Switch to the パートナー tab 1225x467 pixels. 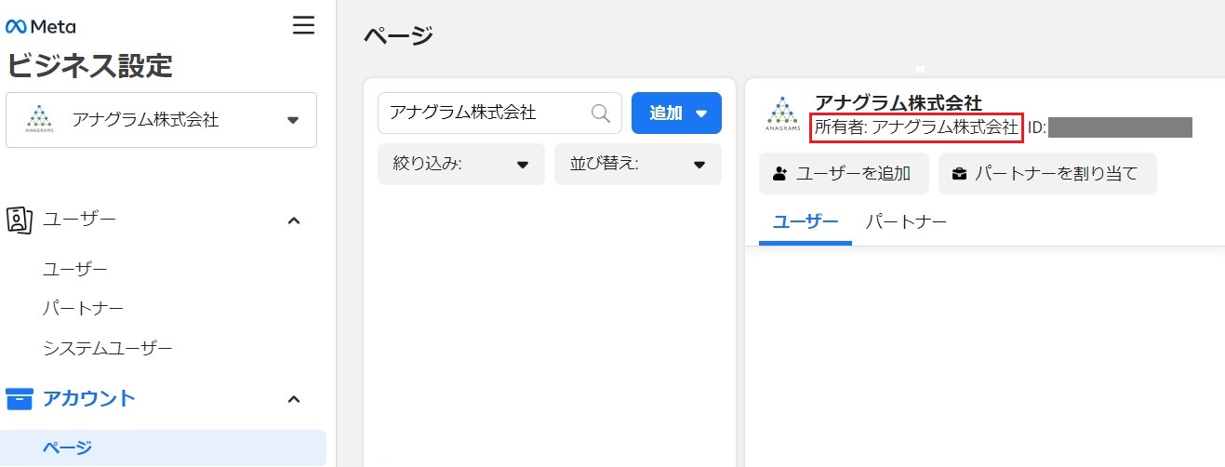tap(906, 222)
